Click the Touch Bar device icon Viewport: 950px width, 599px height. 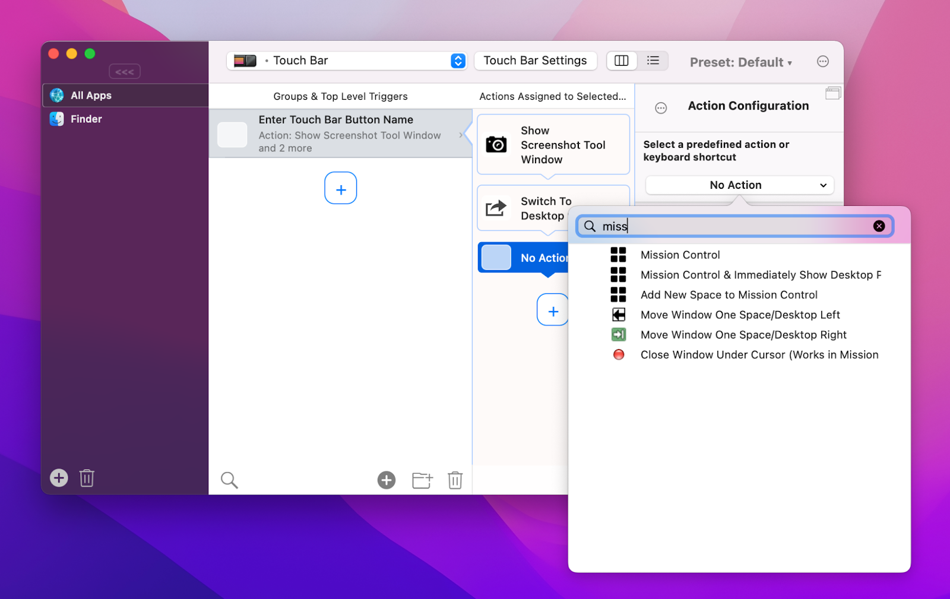coord(245,61)
